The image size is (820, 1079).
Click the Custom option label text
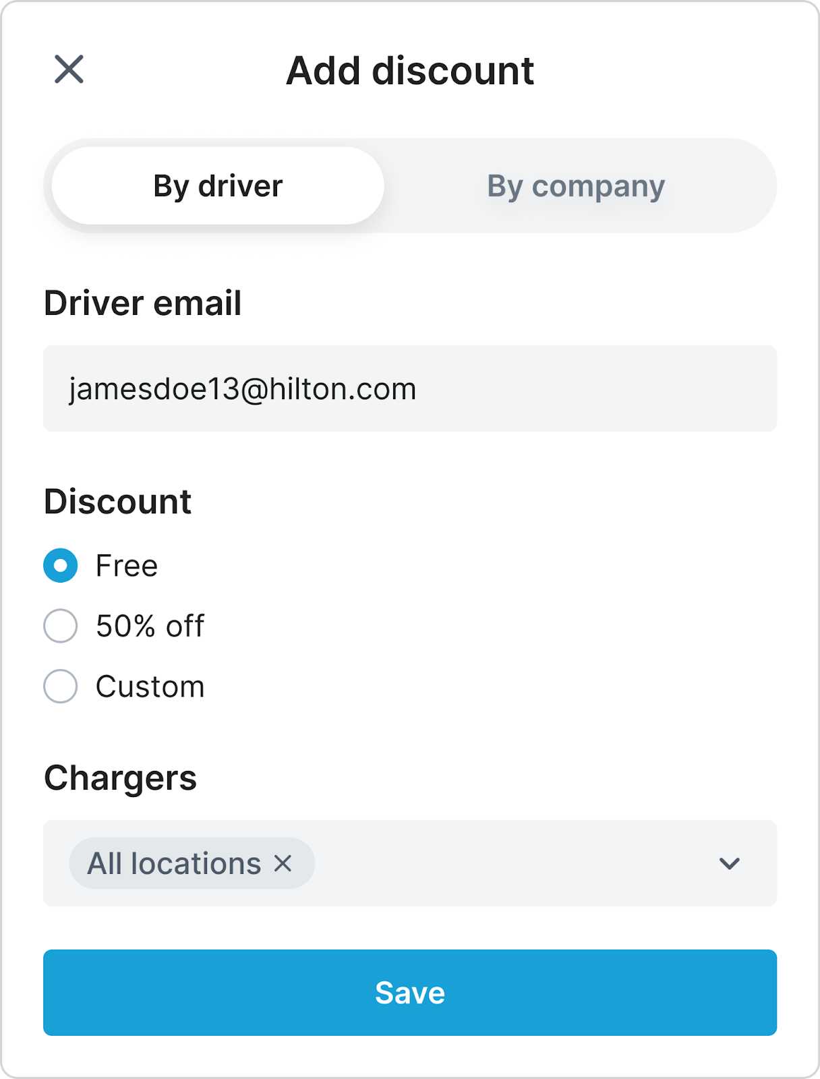tap(150, 687)
